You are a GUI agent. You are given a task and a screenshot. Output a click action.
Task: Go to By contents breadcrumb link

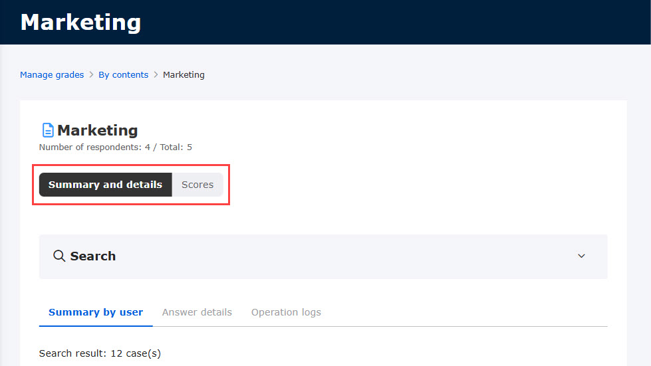tap(123, 74)
